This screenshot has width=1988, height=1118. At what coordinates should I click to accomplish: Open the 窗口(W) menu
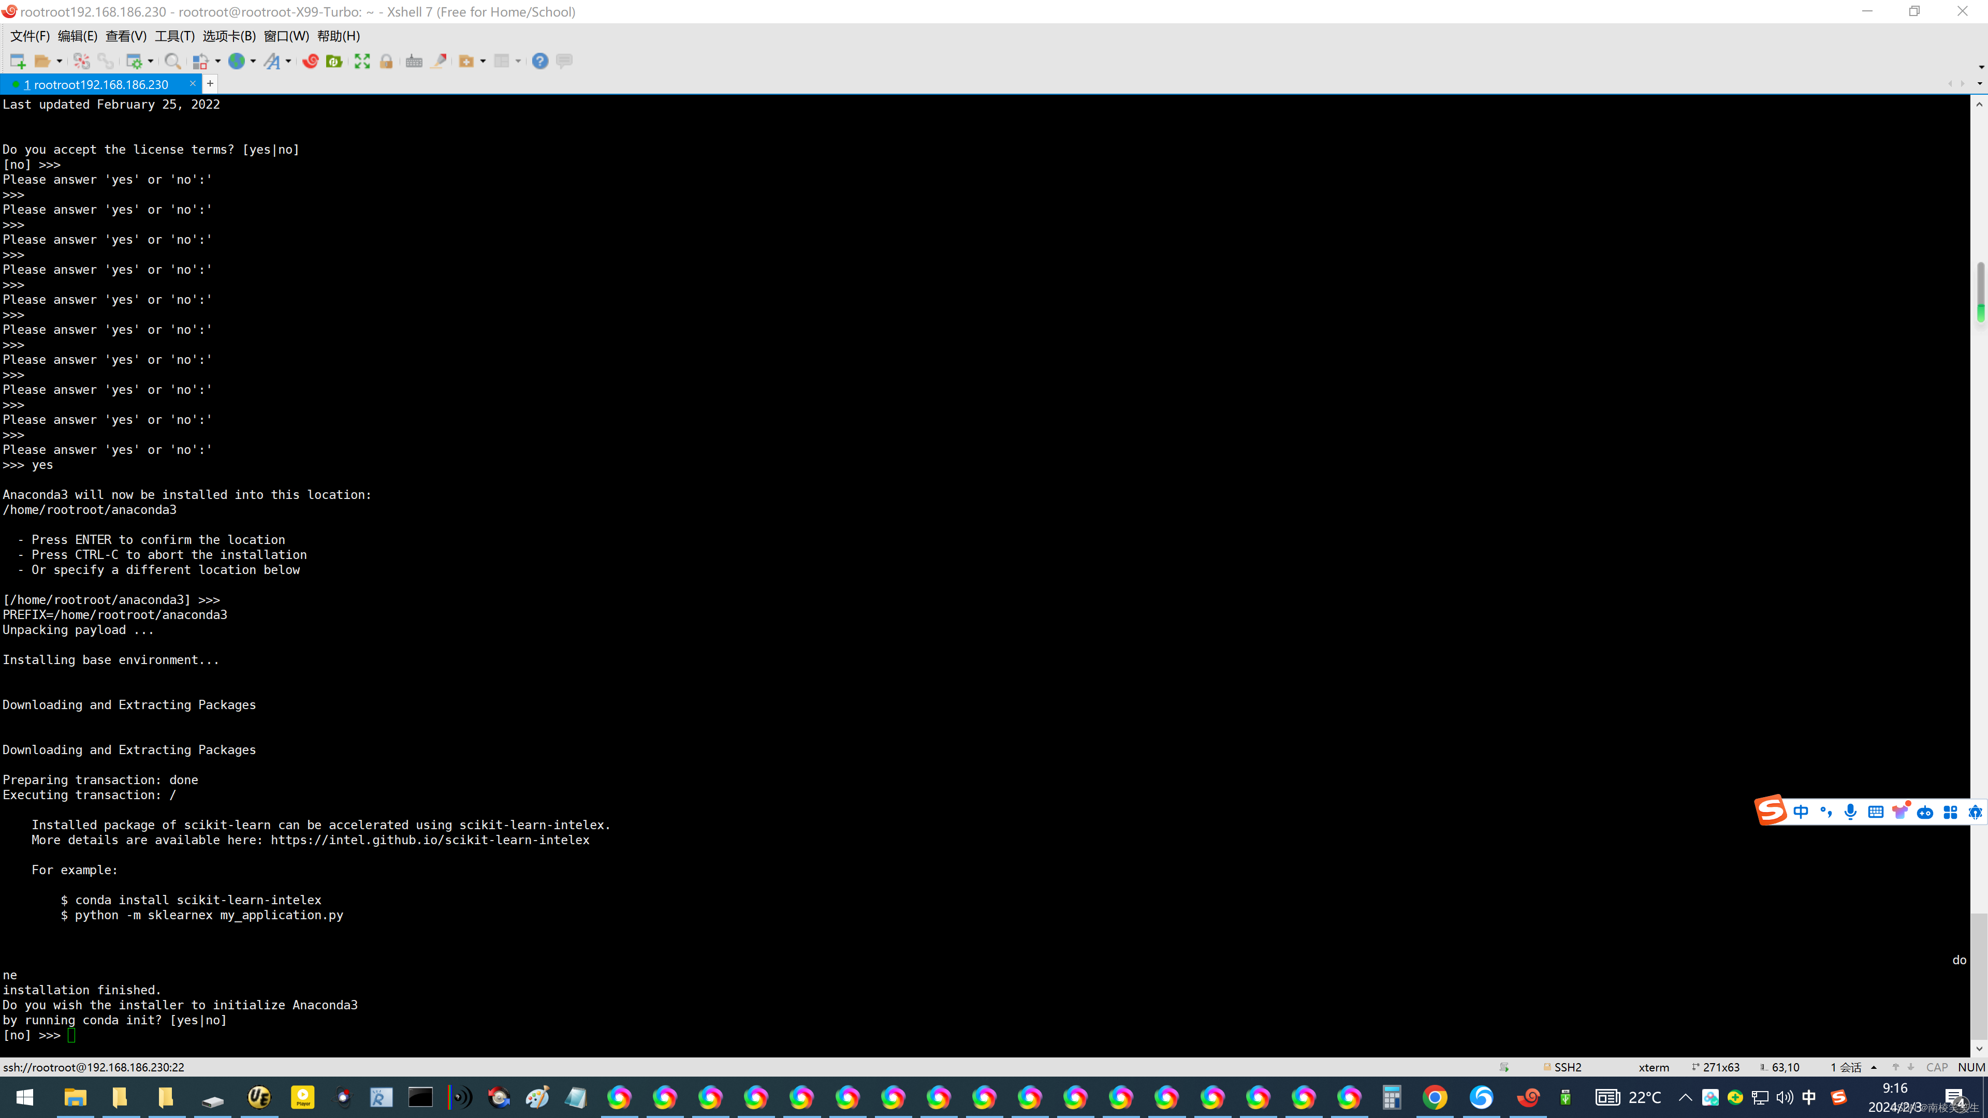click(286, 36)
